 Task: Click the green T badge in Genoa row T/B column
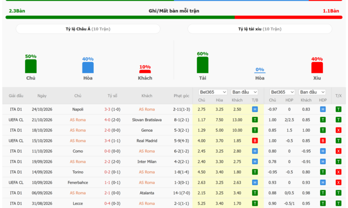pyautogui.click(x=255, y=130)
